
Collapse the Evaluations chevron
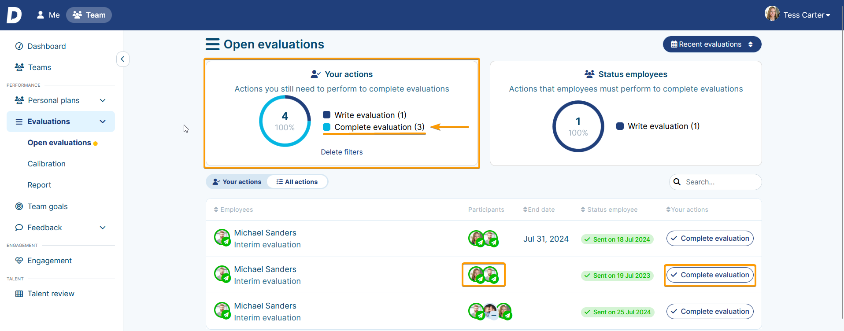click(103, 121)
